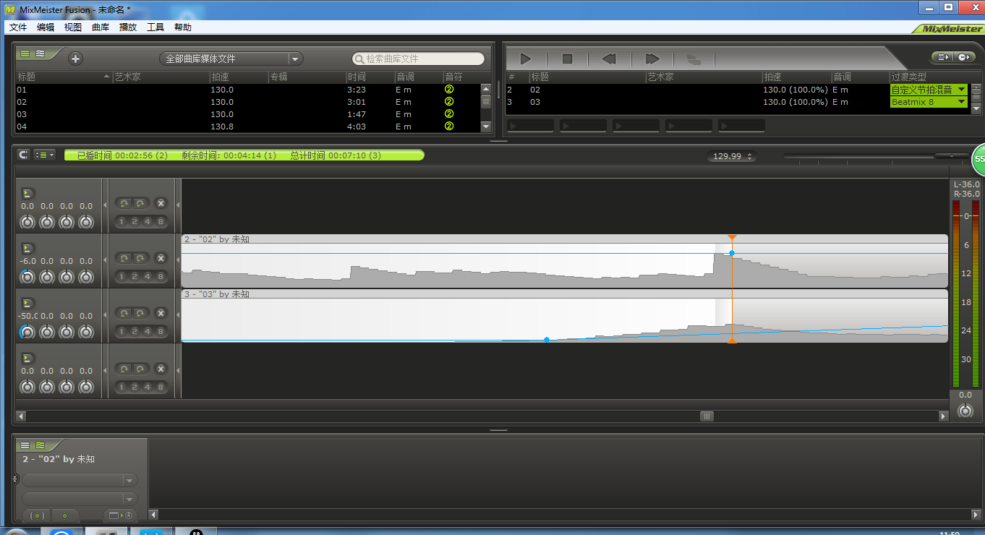Clear loops with X on the 03 track
The image size is (985, 535).
pos(161,314)
